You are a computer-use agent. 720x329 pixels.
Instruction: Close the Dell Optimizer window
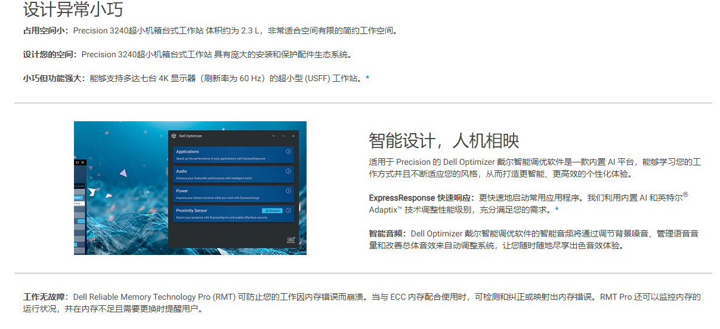(x=293, y=136)
